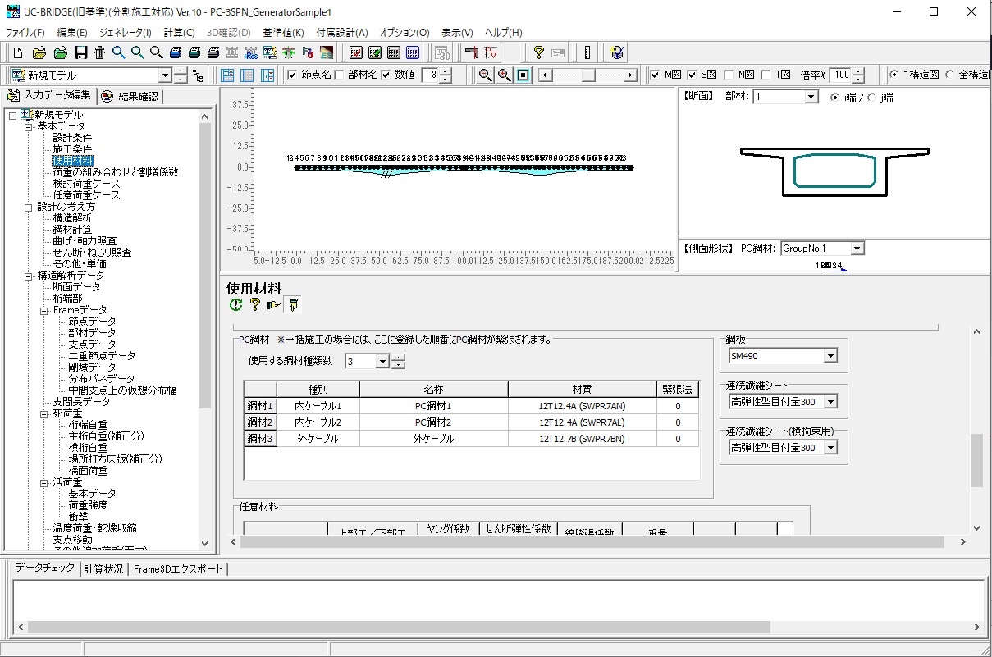992x657 pixels.
Task: Click the 12T12.7B (SWPR7BN) material cell
Action: (x=582, y=439)
